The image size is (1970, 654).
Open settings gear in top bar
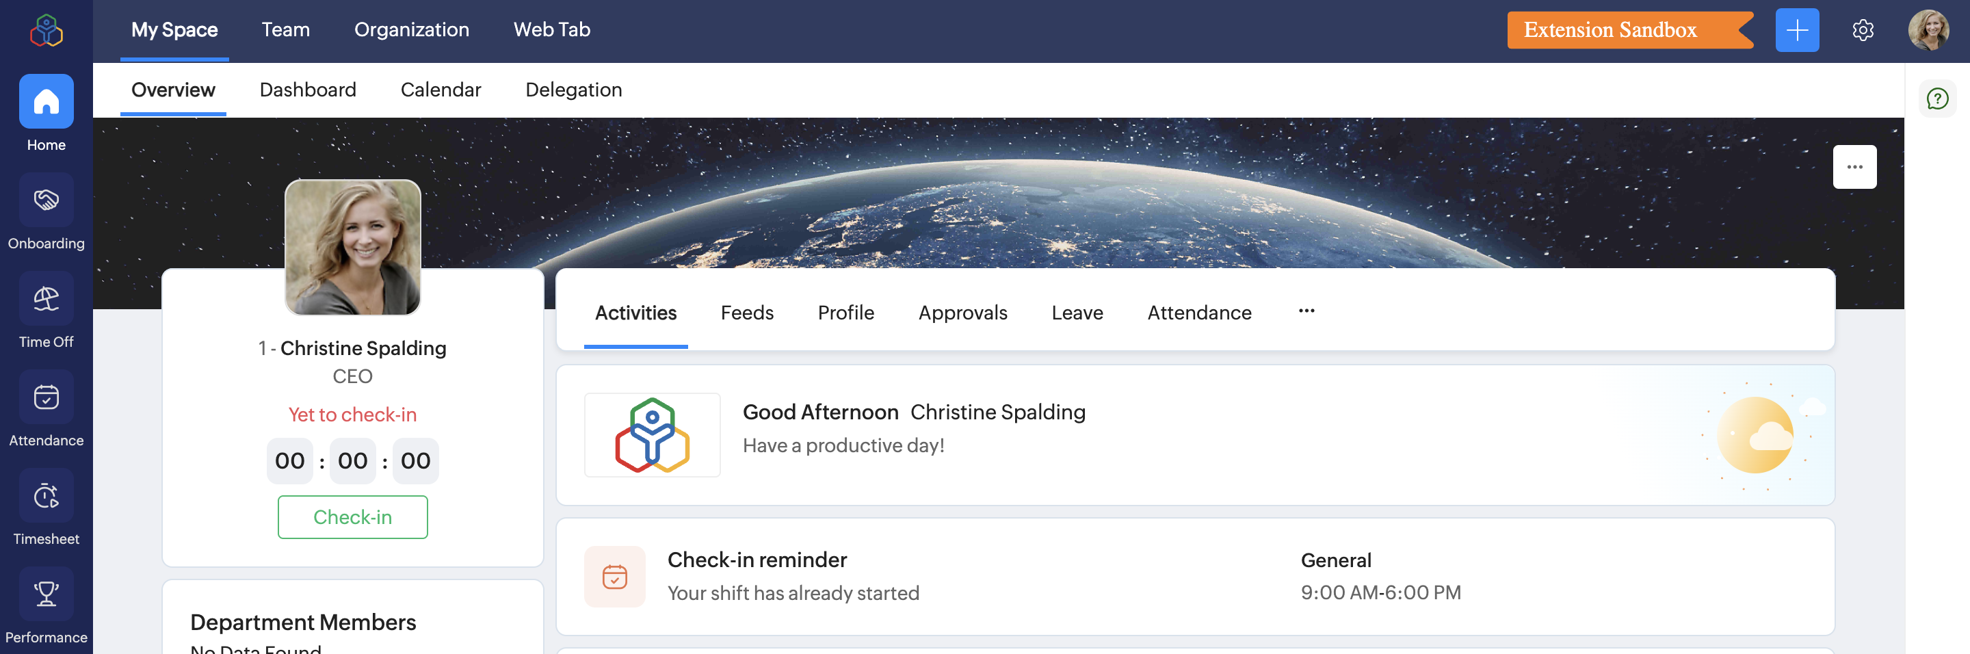1862,31
